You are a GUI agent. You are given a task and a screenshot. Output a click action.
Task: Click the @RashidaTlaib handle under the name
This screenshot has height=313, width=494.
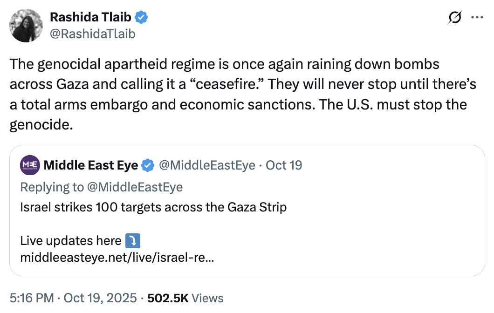coord(92,34)
